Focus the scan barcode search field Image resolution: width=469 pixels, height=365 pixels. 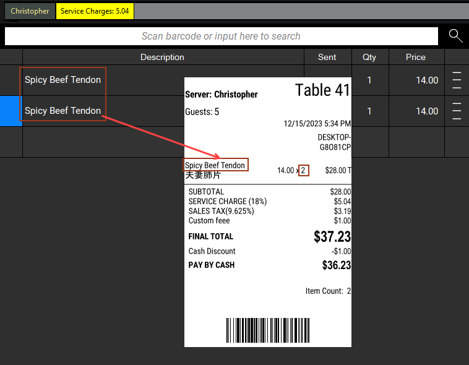click(x=221, y=36)
